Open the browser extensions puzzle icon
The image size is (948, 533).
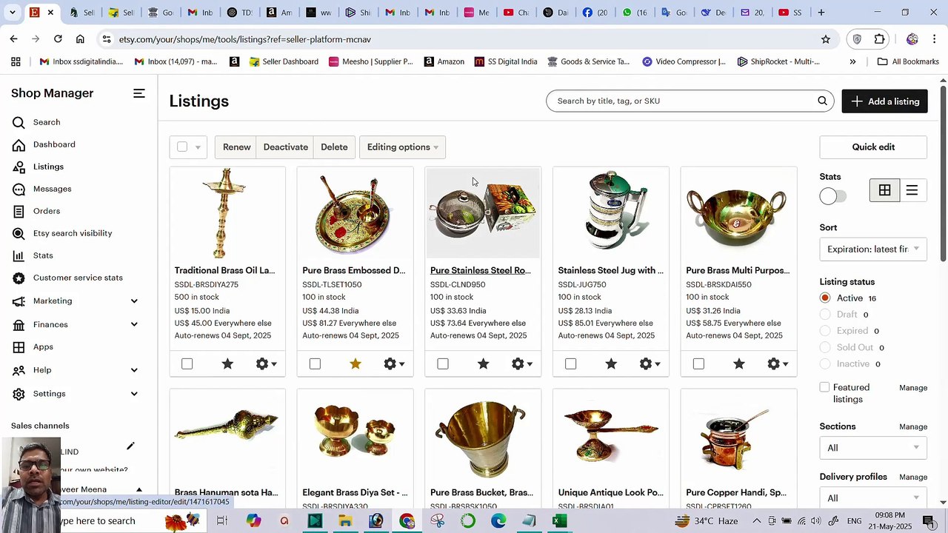(x=879, y=39)
